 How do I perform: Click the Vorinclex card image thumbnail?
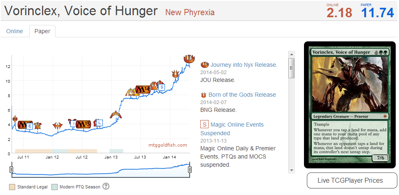click(350, 105)
